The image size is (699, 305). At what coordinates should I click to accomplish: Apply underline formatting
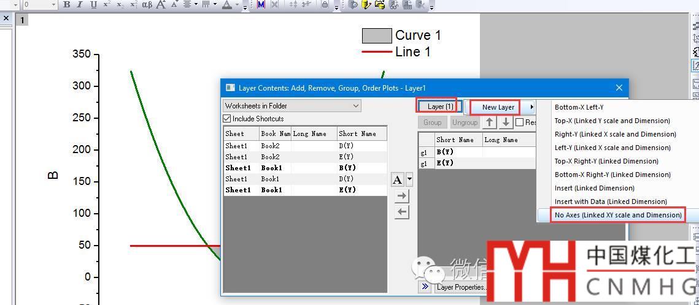[x=93, y=5]
